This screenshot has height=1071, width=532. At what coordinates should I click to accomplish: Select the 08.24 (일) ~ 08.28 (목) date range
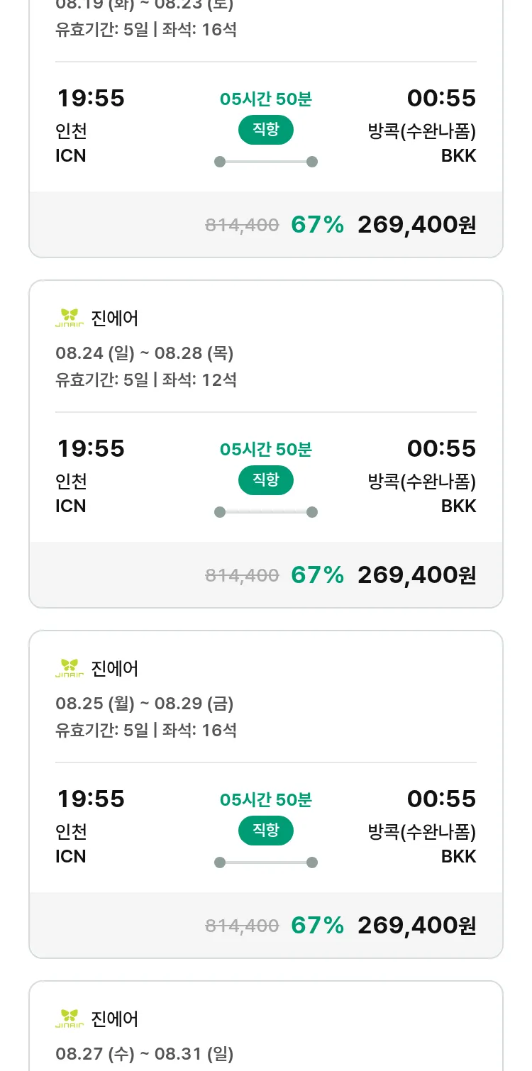[x=145, y=353]
